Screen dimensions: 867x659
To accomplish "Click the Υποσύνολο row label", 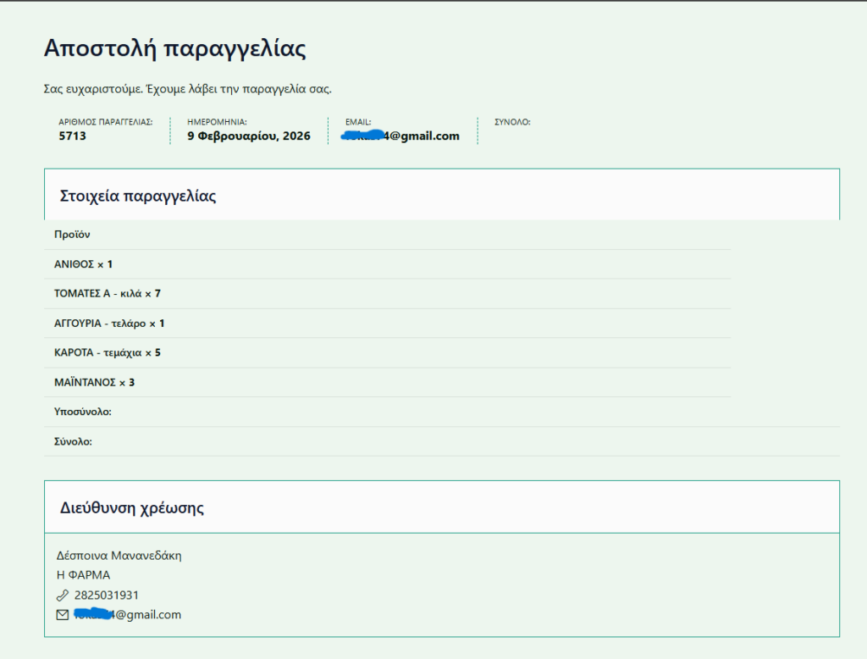I will 83,413.
